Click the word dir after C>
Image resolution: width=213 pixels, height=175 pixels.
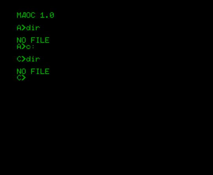(33, 59)
